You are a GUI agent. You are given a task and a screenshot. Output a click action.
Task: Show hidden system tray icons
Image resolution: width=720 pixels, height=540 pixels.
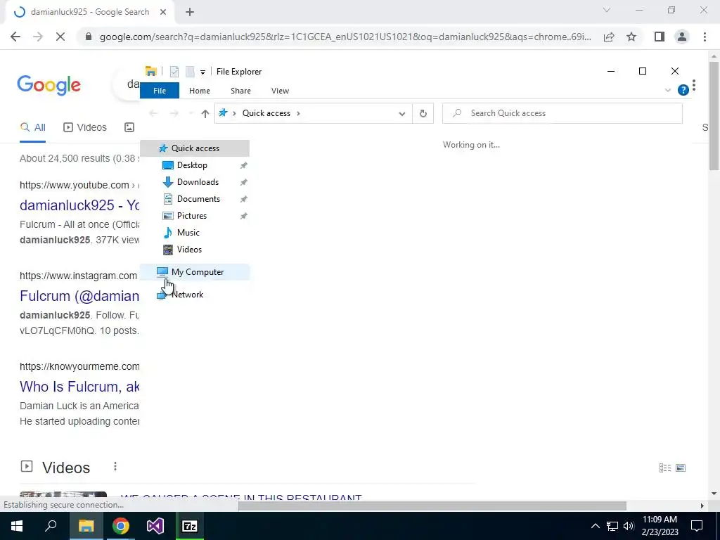click(x=595, y=526)
